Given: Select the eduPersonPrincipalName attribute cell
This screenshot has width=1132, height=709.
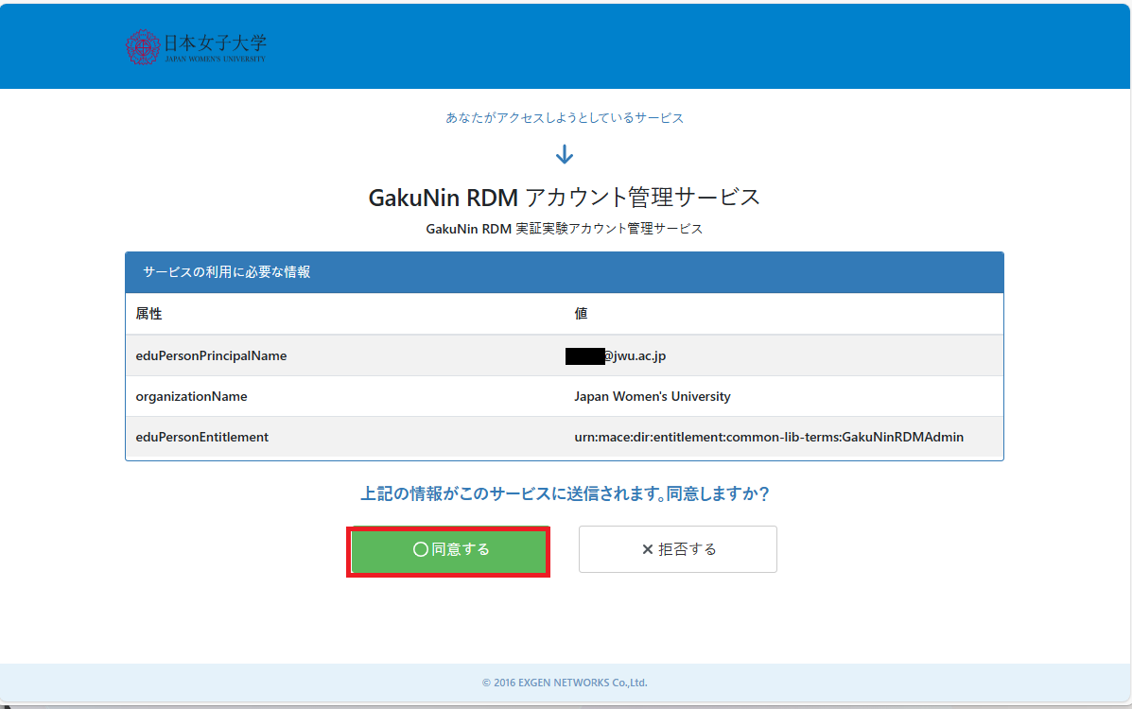Looking at the screenshot, I should pos(211,355).
